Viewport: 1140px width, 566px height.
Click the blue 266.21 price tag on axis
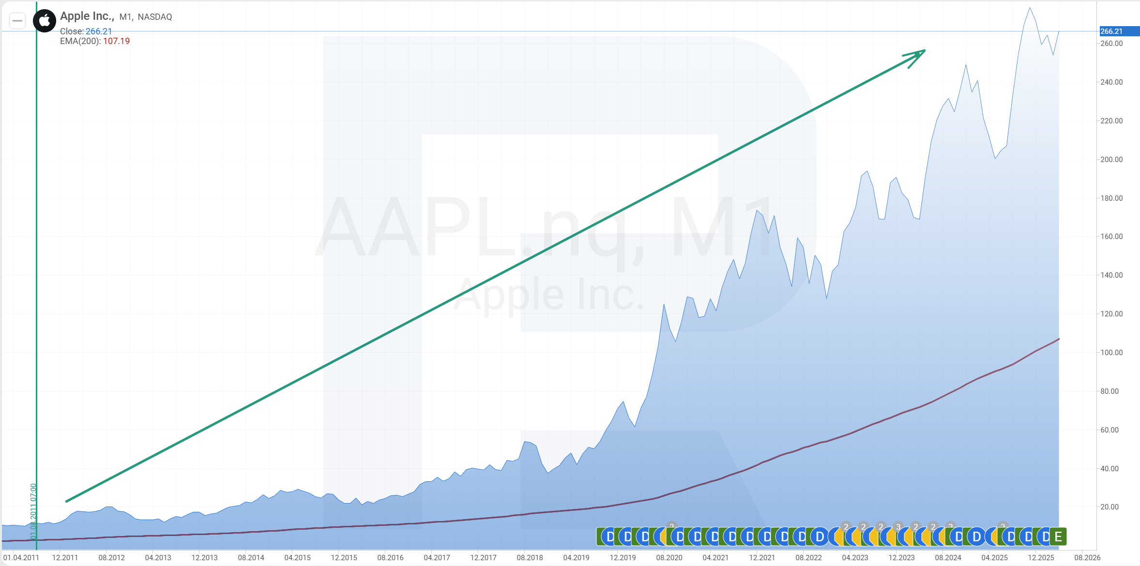(x=1118, y=31)
